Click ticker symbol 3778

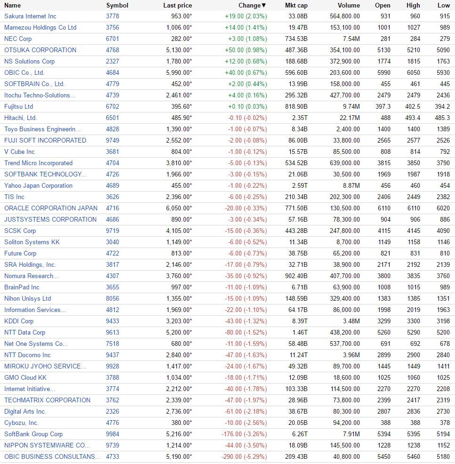[112, 16]
